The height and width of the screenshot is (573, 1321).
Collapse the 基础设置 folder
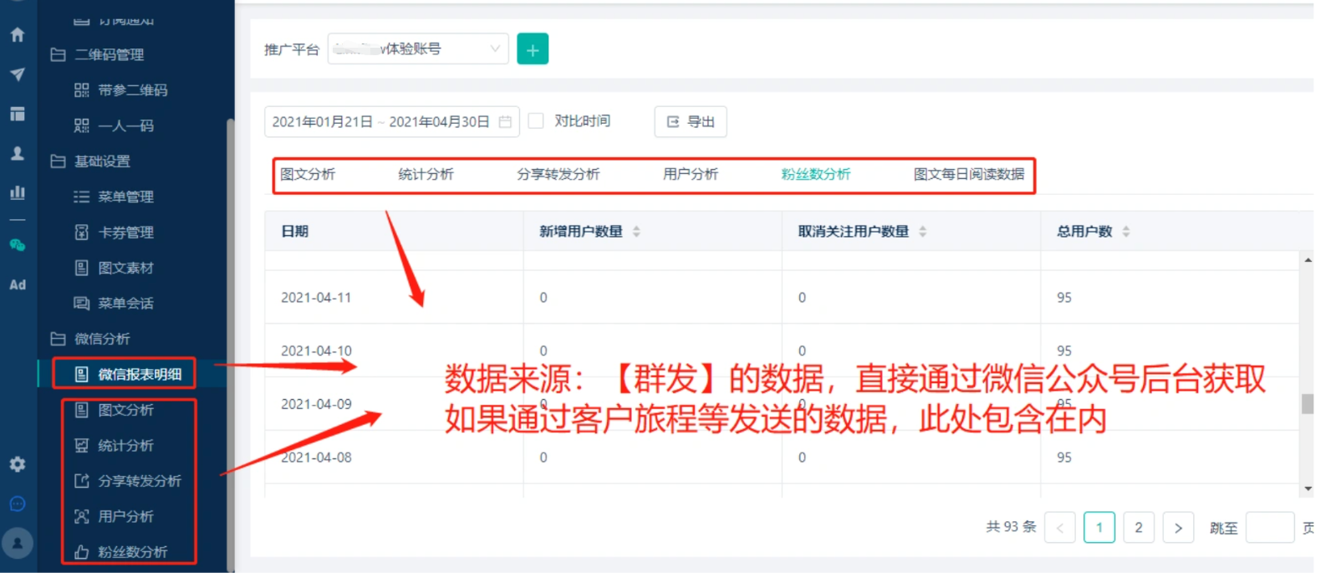(x=90, y=161)
